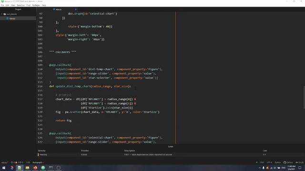Click line number 109 in the gutter

[x=40, y=65]
